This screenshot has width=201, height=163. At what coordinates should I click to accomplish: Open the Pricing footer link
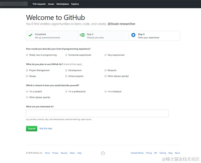tap(149, 153)
